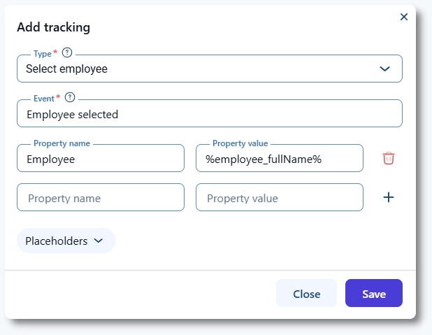Image resolution: width=432 pixels, height=335 pixels.
Task: Click the Event field label
Action: [44, 99]
